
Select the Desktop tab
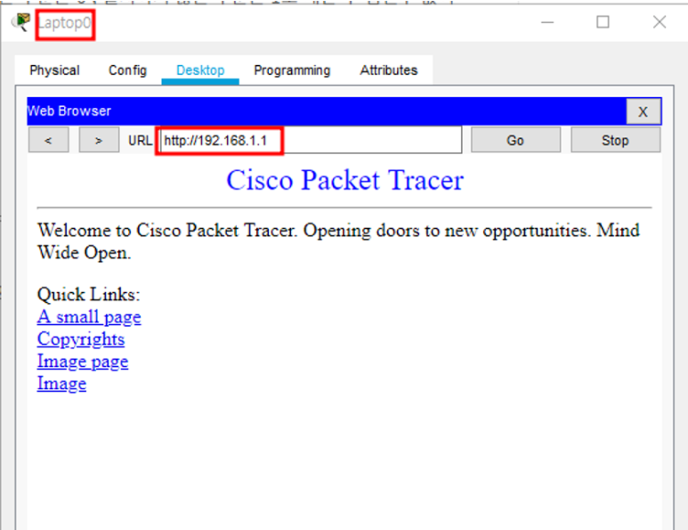(200, 70)
